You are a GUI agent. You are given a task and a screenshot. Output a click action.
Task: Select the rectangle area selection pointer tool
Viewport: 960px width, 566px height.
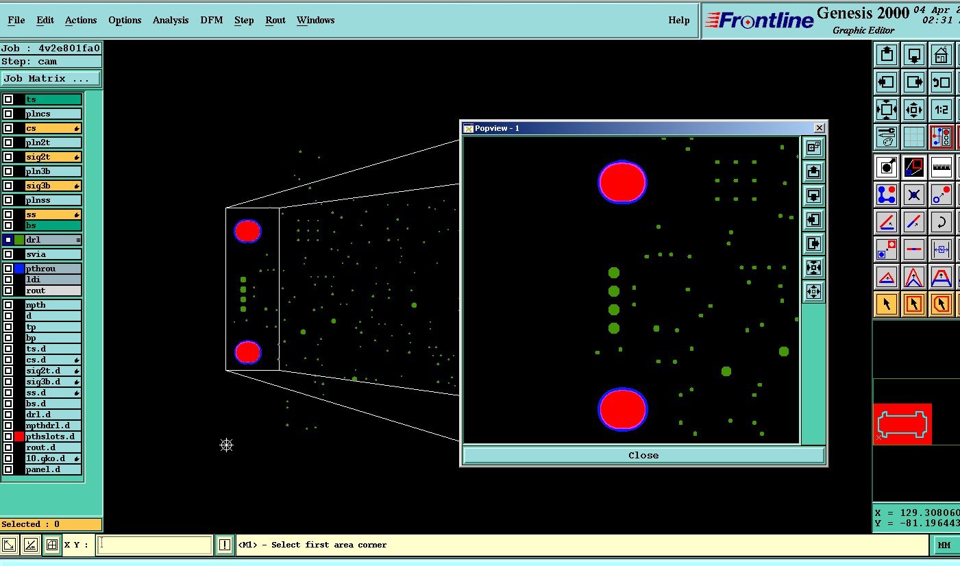[x=914, y=304]
